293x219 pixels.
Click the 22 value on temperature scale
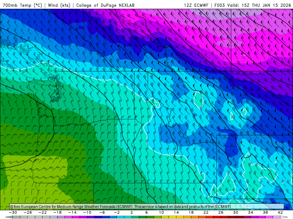[x=206, y=212]
